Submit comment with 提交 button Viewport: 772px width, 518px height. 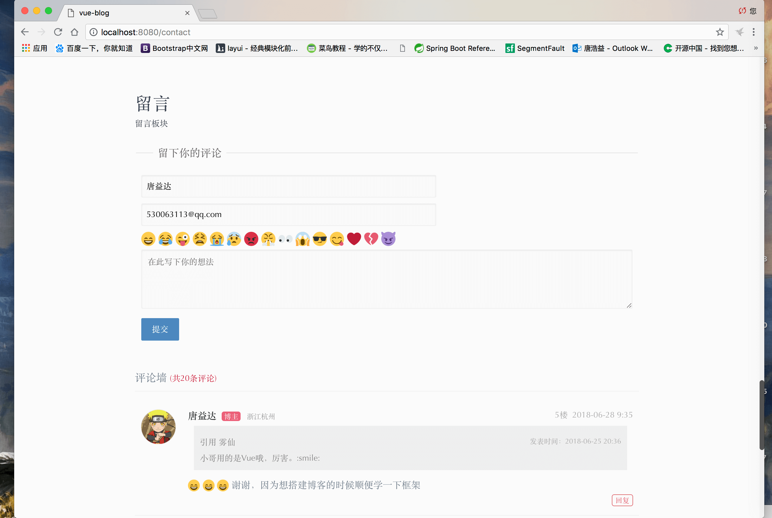point(160,329)
